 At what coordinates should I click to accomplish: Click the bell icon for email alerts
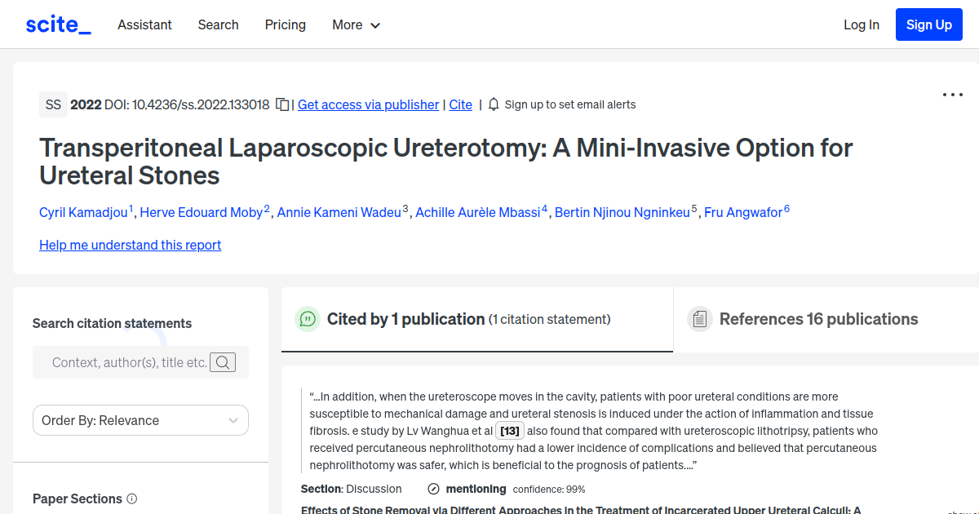[x=493, y=104]
